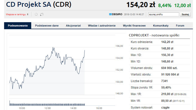Click the volume bars below the chart
Viewport: 196px width, 110px height.
tap(47, 104)
